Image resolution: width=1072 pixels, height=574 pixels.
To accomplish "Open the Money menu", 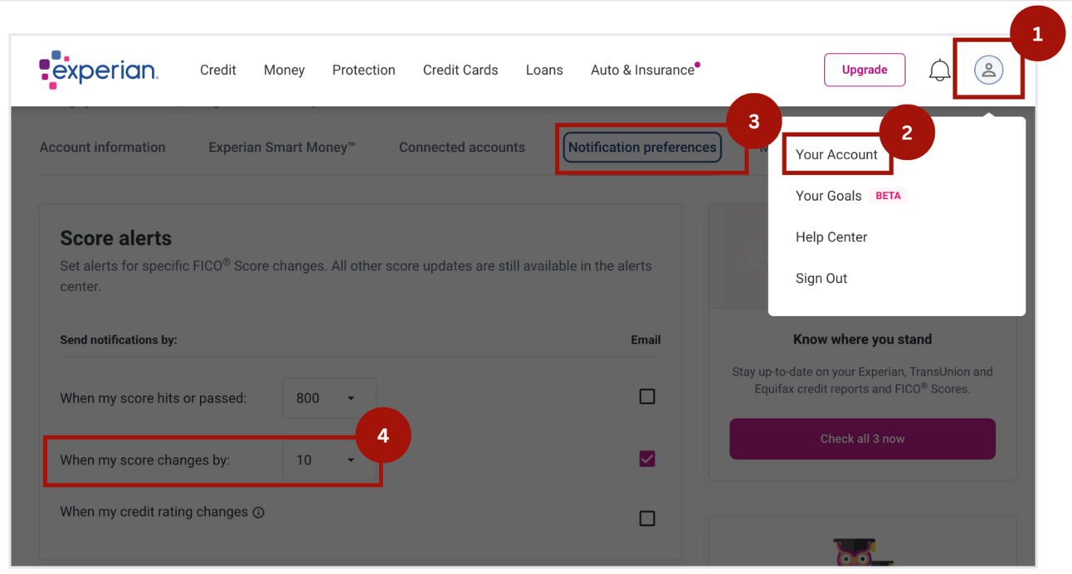I will point(285,70).
